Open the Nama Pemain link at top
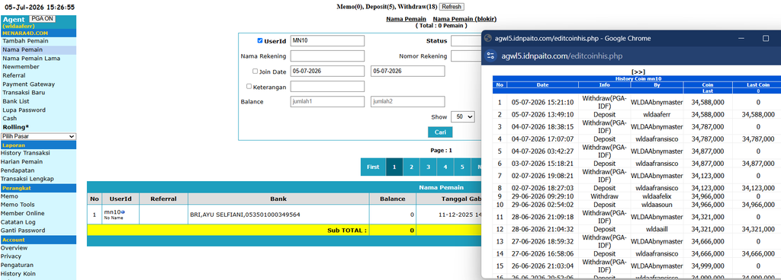Viewport: 781px width, 280px height. pyautogui.click(x=406, y=19)
